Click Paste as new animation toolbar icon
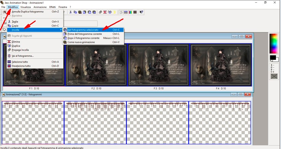 (x=80, y=12)
